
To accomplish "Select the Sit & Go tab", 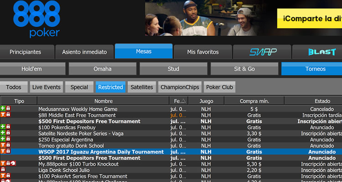I will click(244, 69).
